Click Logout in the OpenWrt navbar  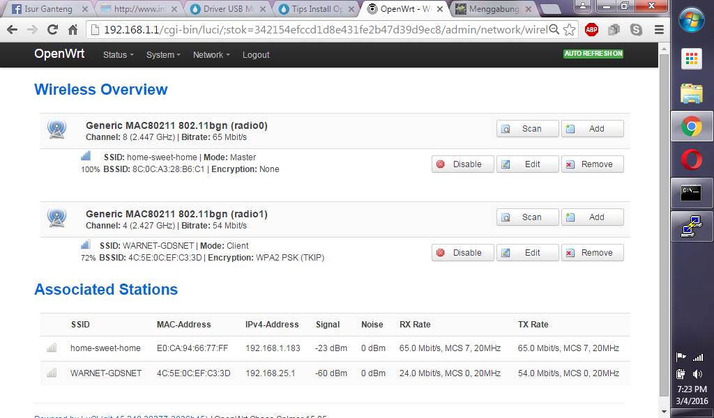click(x=256, y=55)
